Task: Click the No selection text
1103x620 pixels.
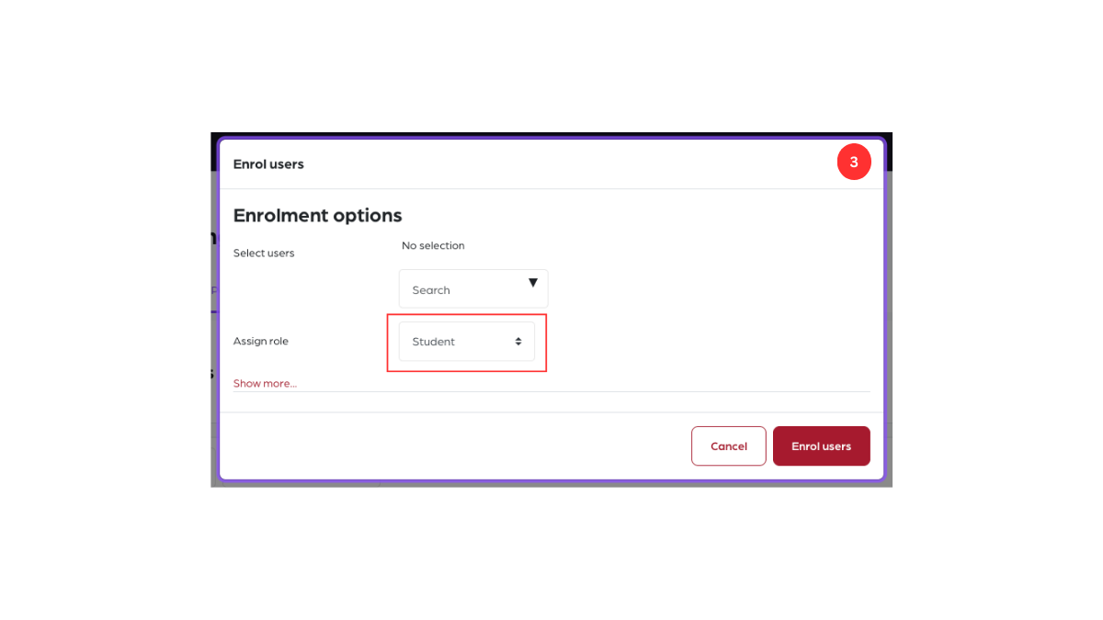Action: pos(433,246)
